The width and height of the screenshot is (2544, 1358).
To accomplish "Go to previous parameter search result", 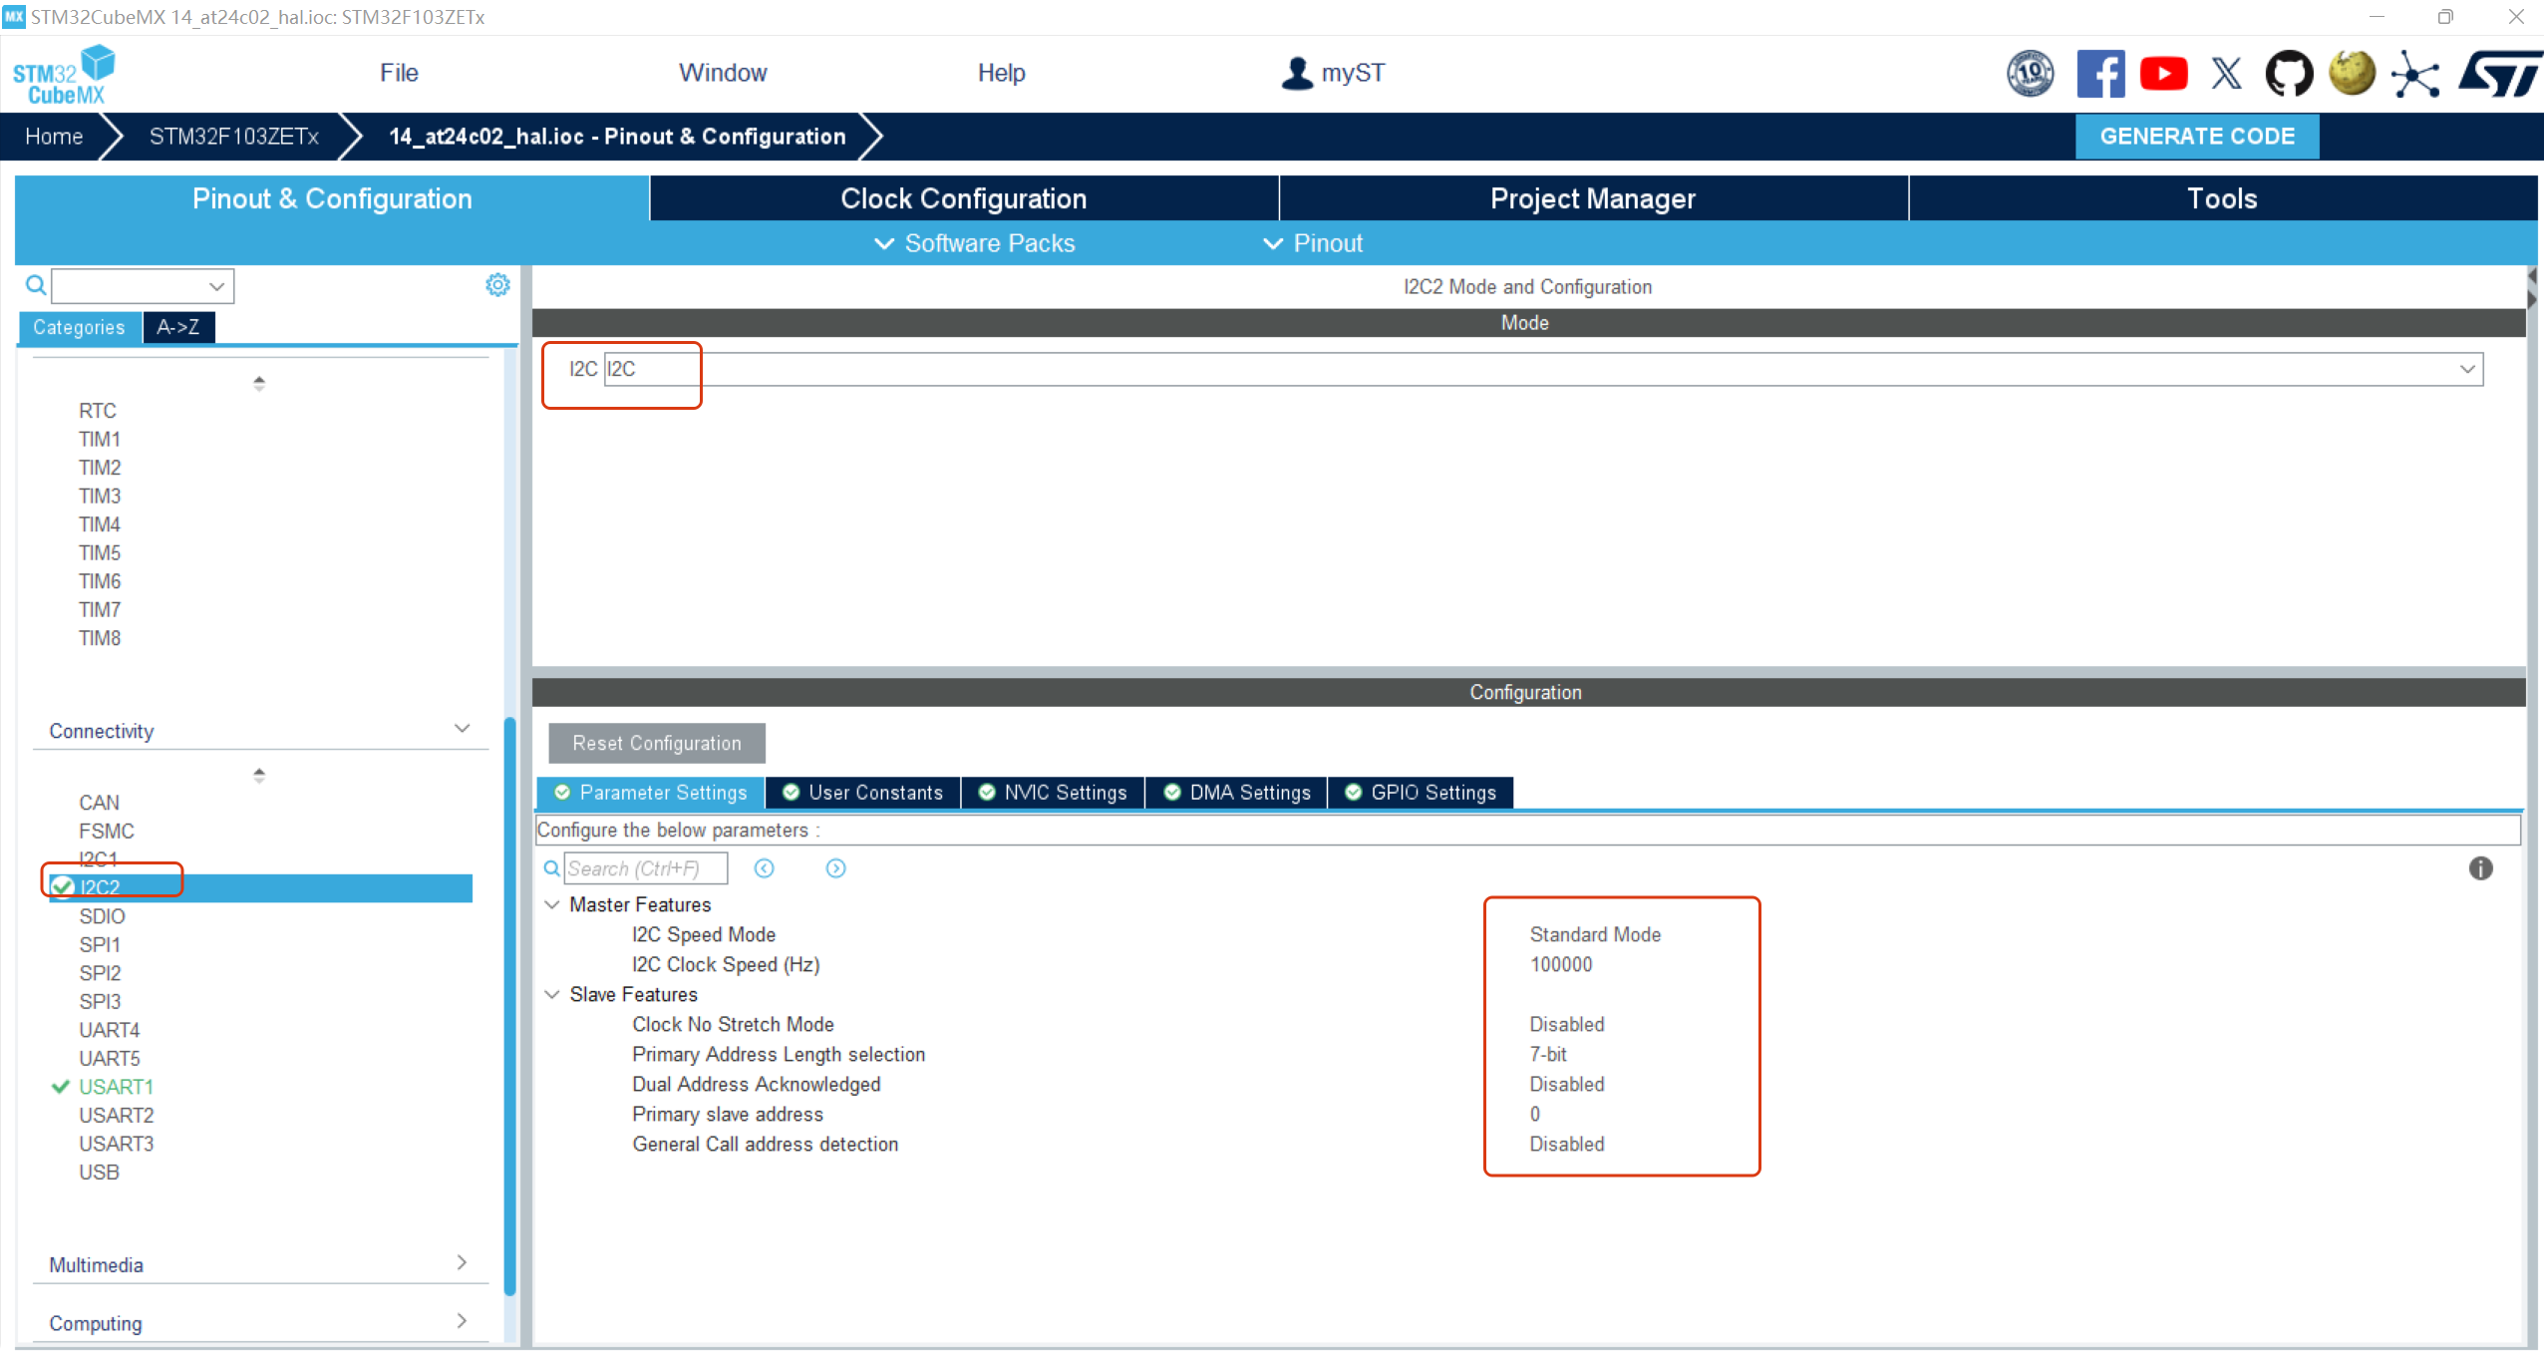I will (764, 868).
